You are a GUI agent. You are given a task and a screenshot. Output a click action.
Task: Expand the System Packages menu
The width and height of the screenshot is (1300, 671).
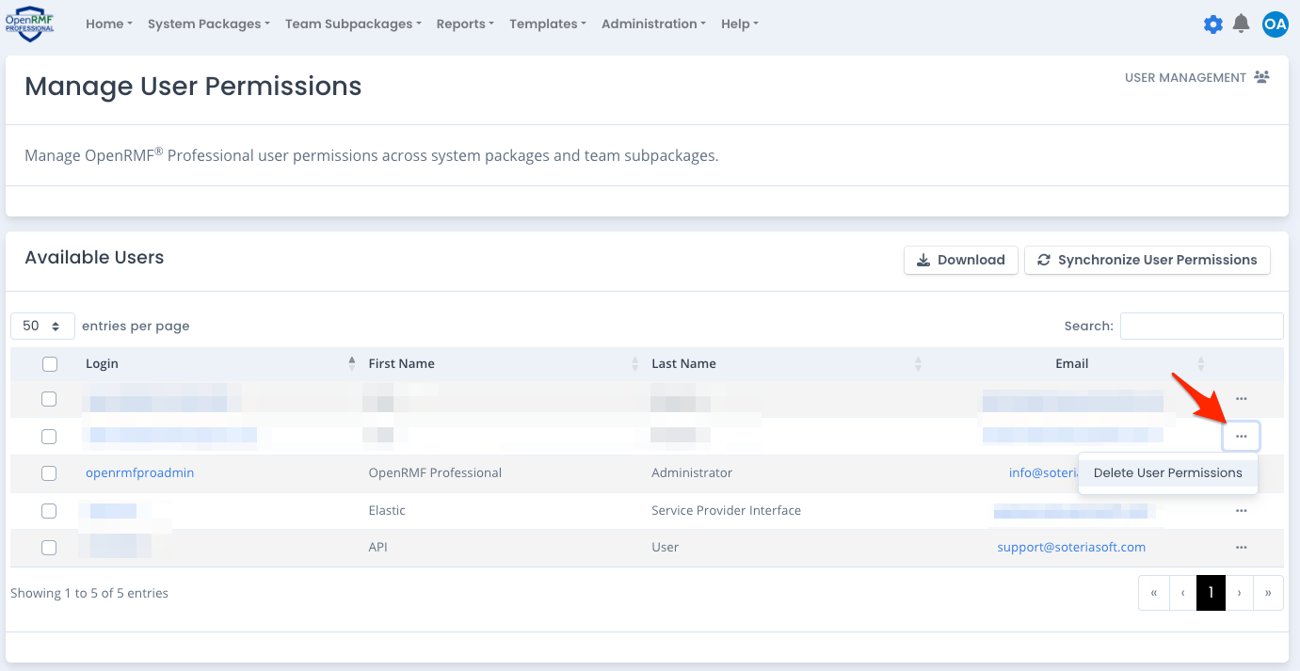click(x=209, y=24)
